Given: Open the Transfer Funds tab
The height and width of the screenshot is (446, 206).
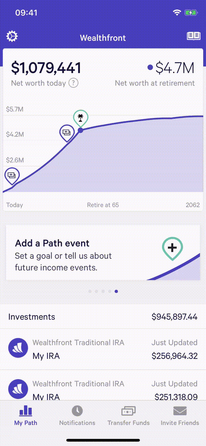Looking at the screenshot, I should [129, 415].
